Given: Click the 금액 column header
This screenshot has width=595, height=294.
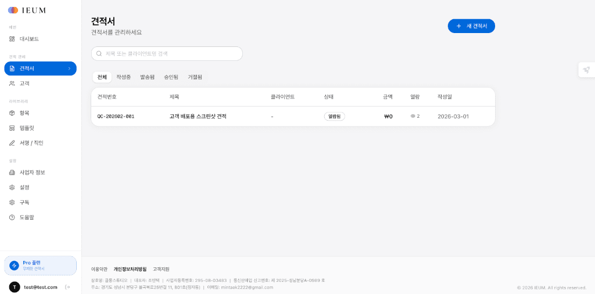Looking at the screenshot, I should (x=388, y=97).
